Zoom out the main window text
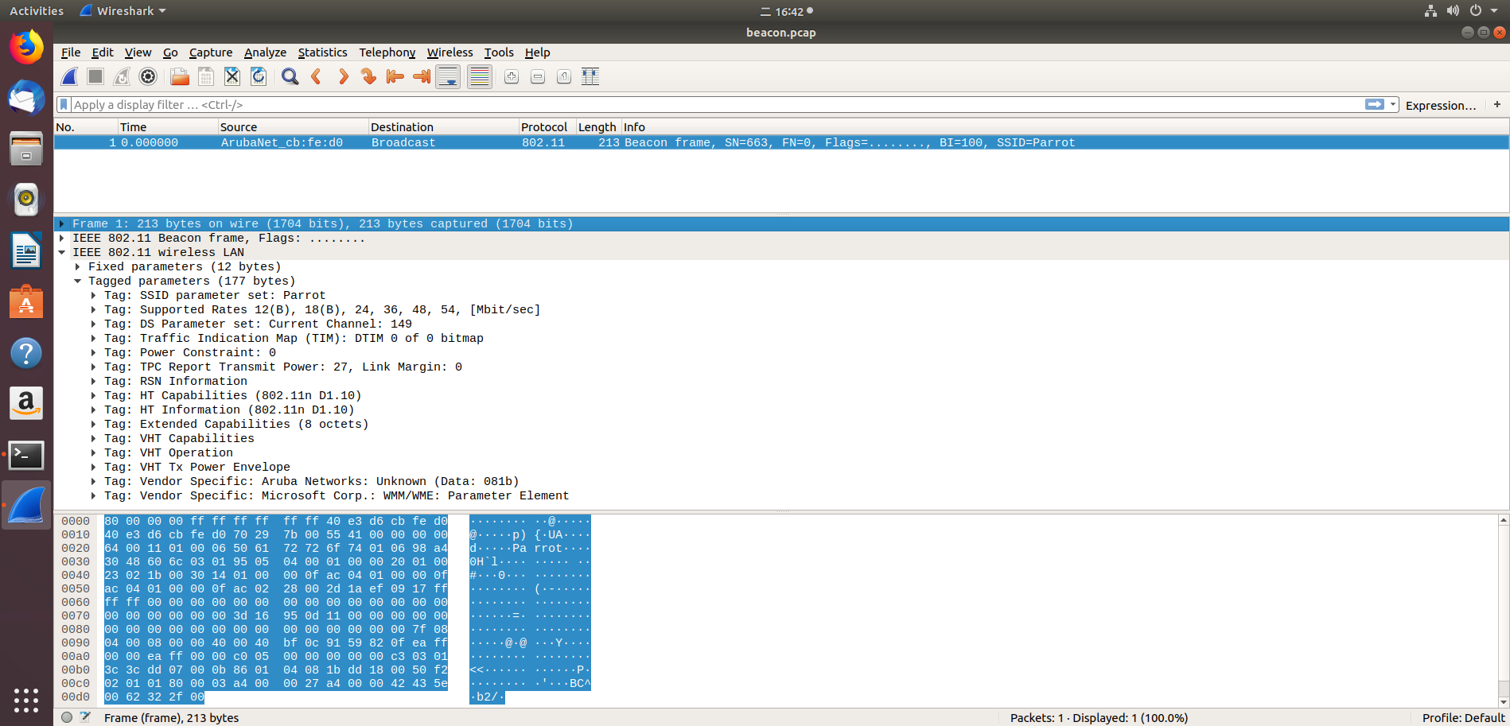This screenshot has width=1510, height=726. [x=538, y=76]
